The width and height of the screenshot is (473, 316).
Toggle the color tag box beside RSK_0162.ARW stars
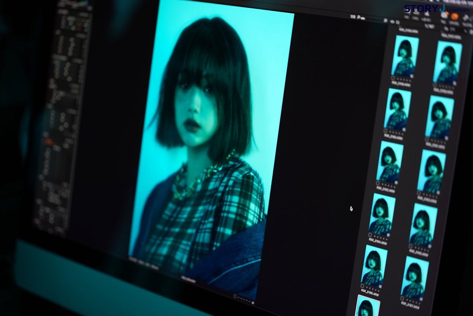pyautogui.click(x=378, y=183)
